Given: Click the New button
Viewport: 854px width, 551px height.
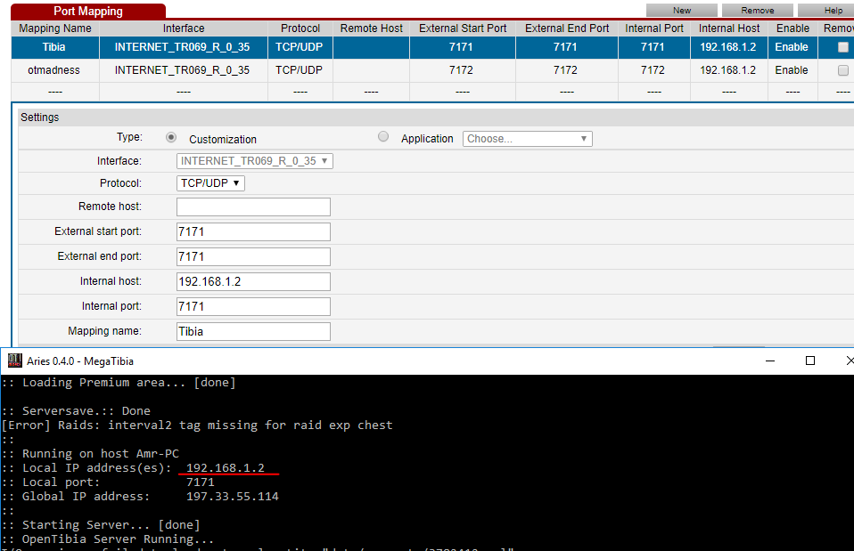Looking at the screenshot, I should 681,11.
